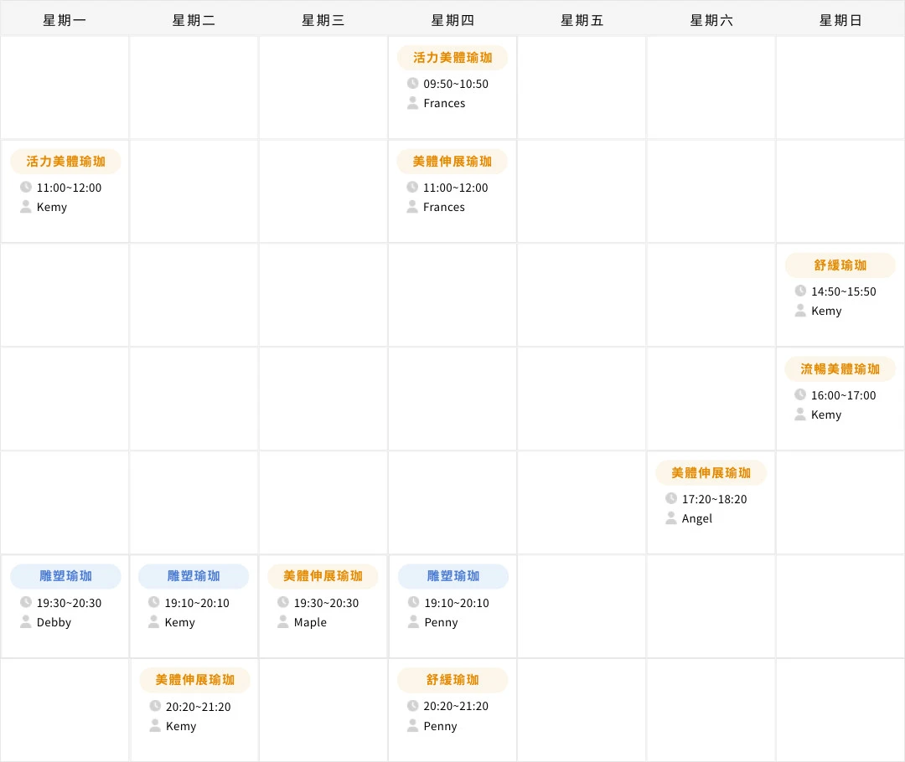Click clock icon beside Tuesday 20:20~21:20
This screenshot has width=905, height=762.
155,706
